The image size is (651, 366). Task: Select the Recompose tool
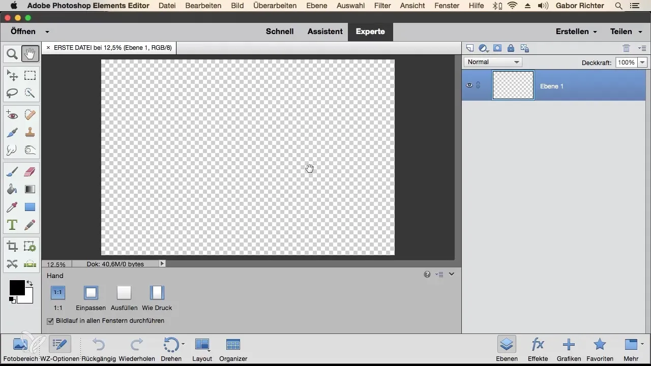tap(30, 247)
